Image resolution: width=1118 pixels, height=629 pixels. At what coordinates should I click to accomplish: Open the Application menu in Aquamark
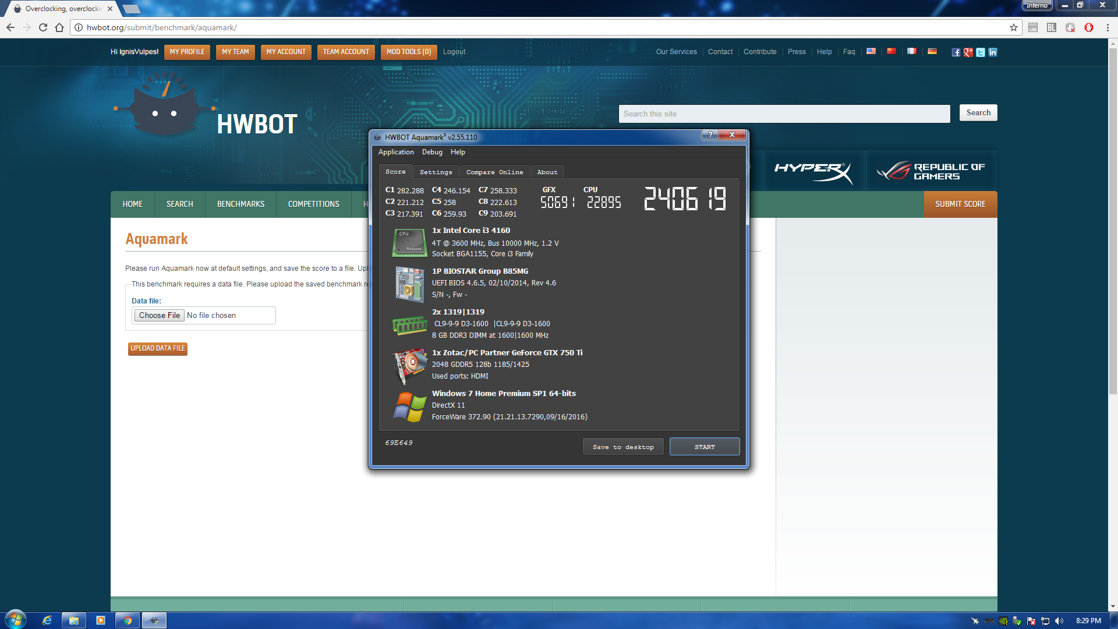click(396, 152)
